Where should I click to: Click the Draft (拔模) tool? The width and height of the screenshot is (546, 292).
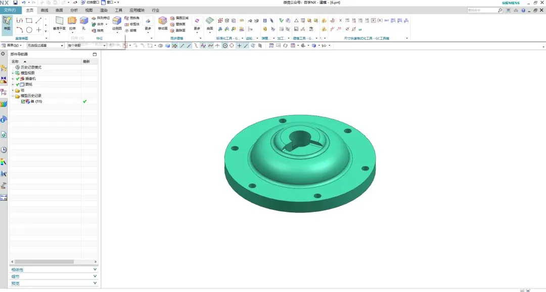130,31
